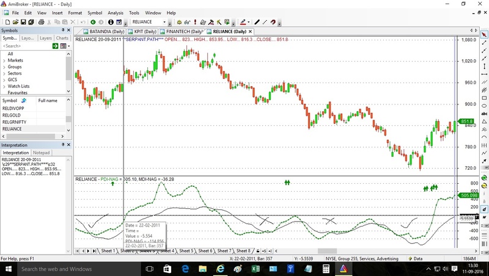Screen dimensions: 489x276
Task: Click the green search go button
Action: [x=55, y=46]
